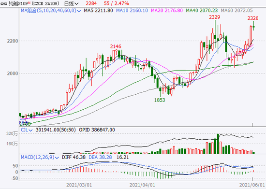Image resolution: width=266 pixels, height=189 pixels.
Task: Click the MACD histogram value 16.21
Action: pos(123,158)
